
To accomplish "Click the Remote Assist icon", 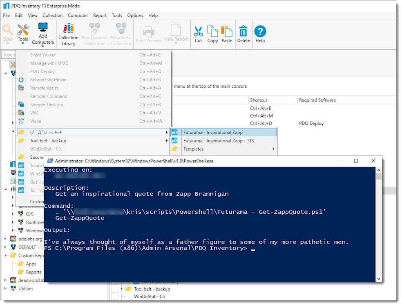I will tap(21, 88).
